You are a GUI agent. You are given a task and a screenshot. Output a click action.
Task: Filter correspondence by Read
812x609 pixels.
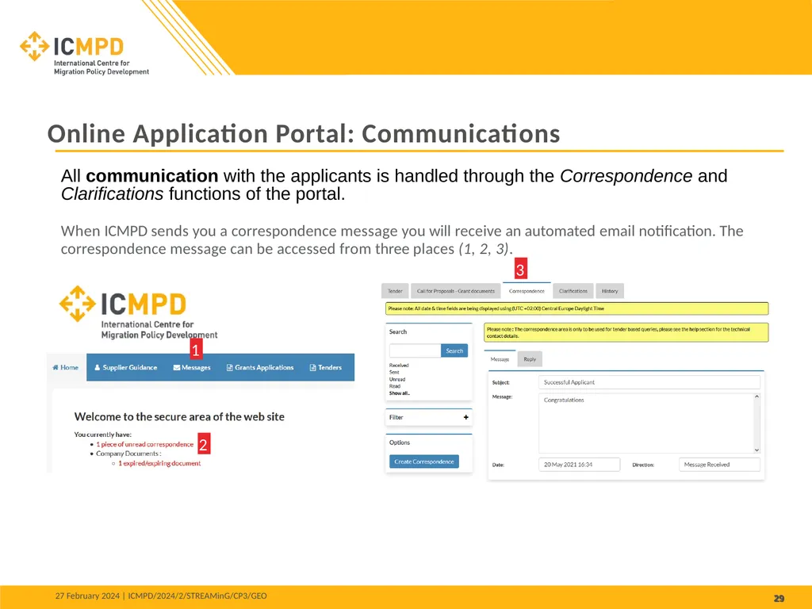[x=395, y=386]
